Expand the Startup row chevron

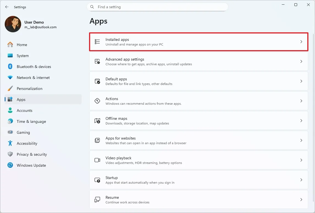tap(301, 180)
